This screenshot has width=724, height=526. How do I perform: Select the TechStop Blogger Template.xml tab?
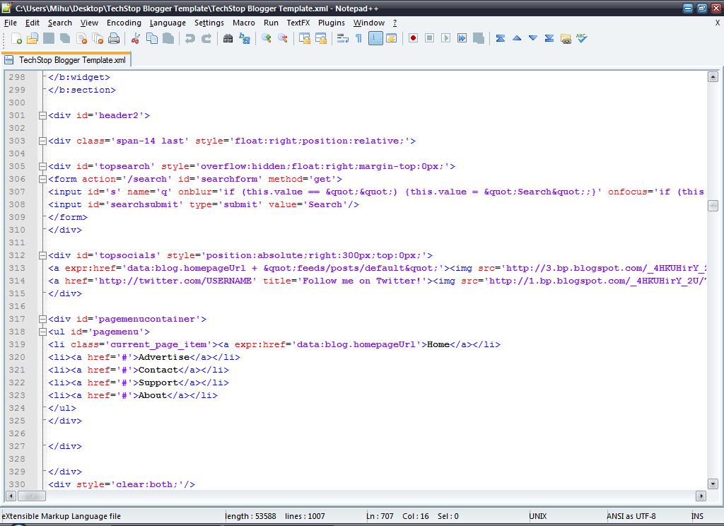point(66,60)
